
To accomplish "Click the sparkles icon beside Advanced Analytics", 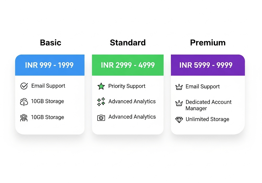I will coord(101,102).
